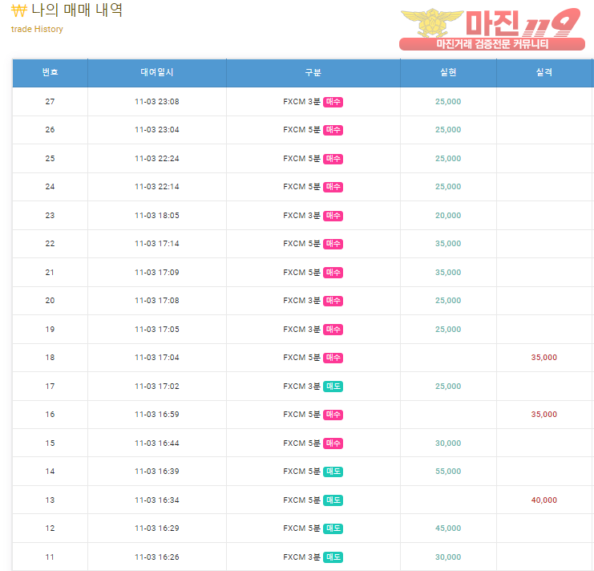Click the red 매수 badge in row 23
The width and height of the screenshot is (594, 571).
click(333, 216)
